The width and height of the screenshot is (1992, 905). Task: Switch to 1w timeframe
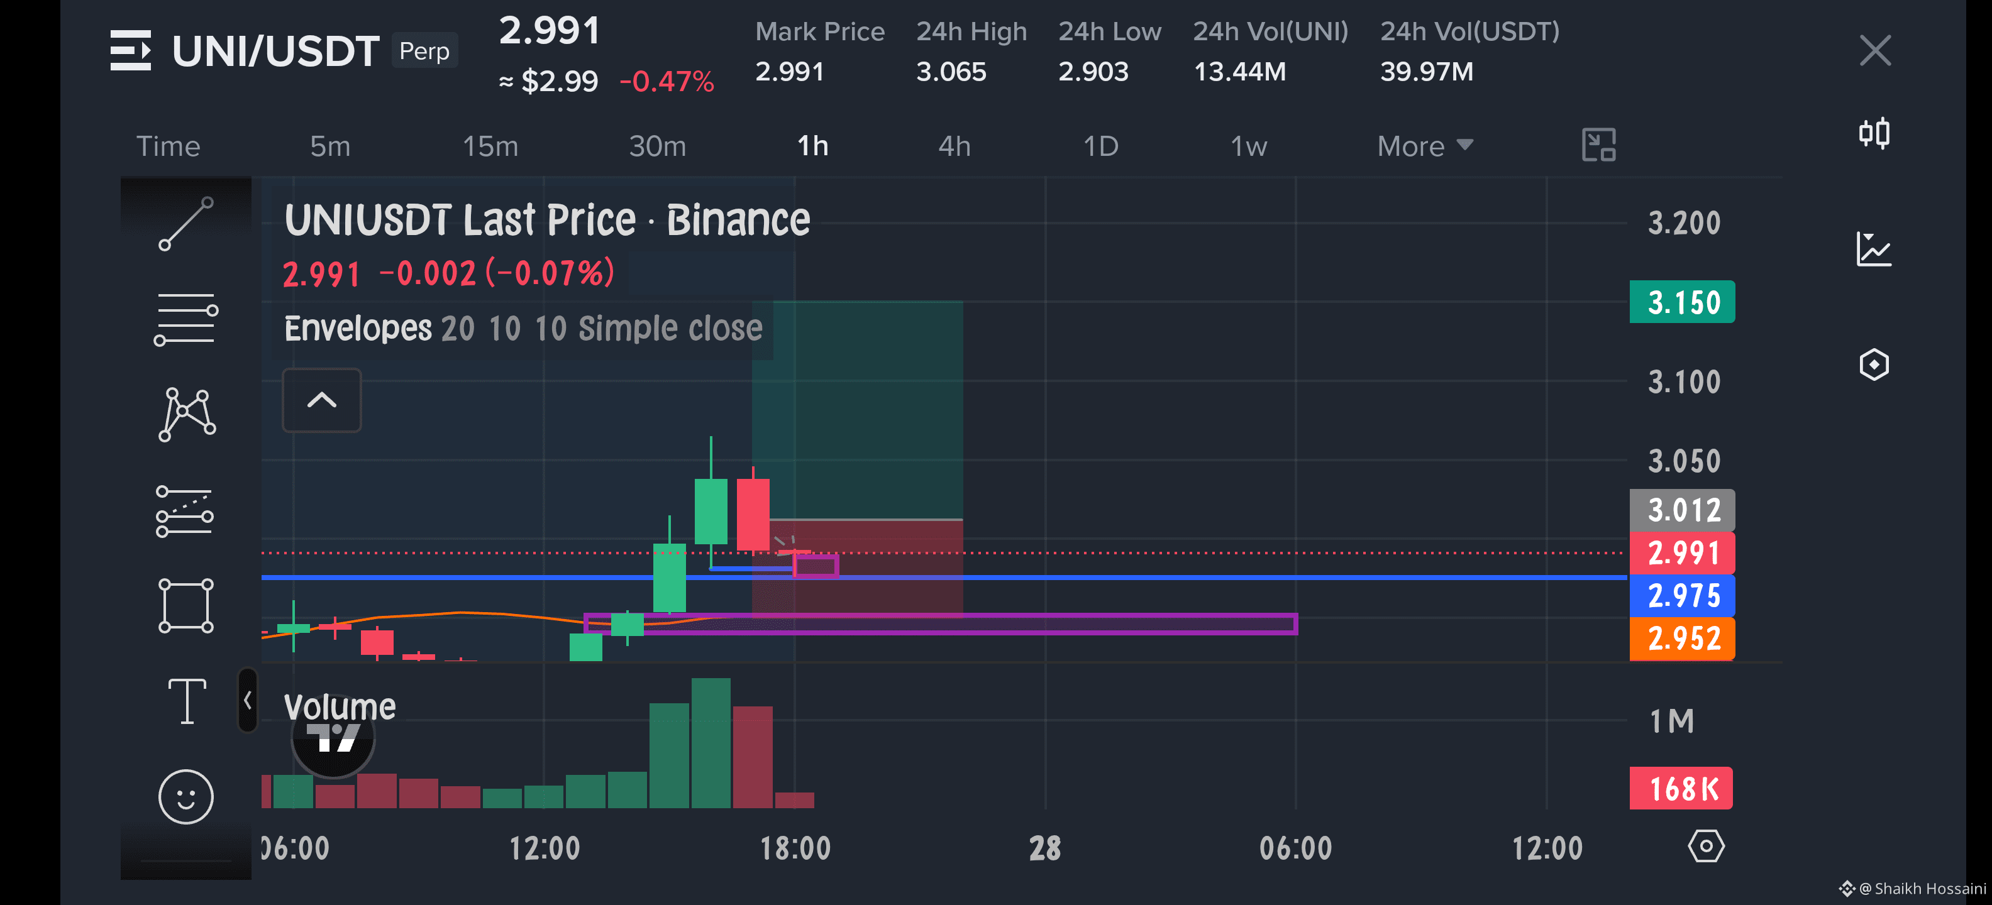click(x=1248, y=146)
